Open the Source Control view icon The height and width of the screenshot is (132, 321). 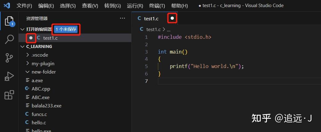coord(9,58)
